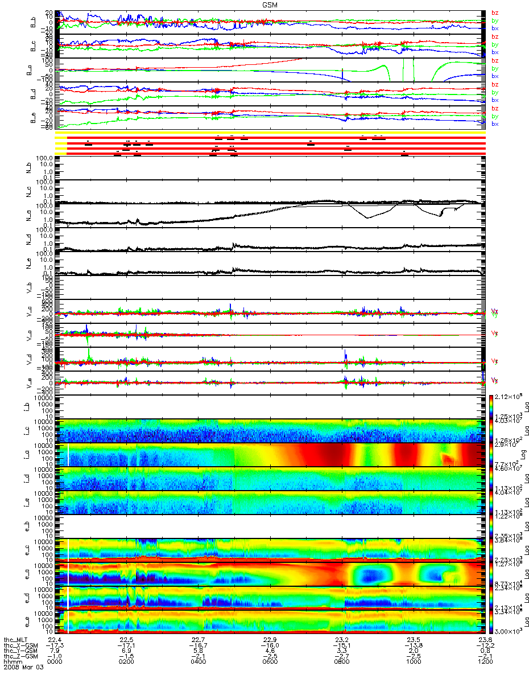Click the e_d electron spectrogram label
The image size is (529, 683).
pyautogui.click(x=26, y=598)
